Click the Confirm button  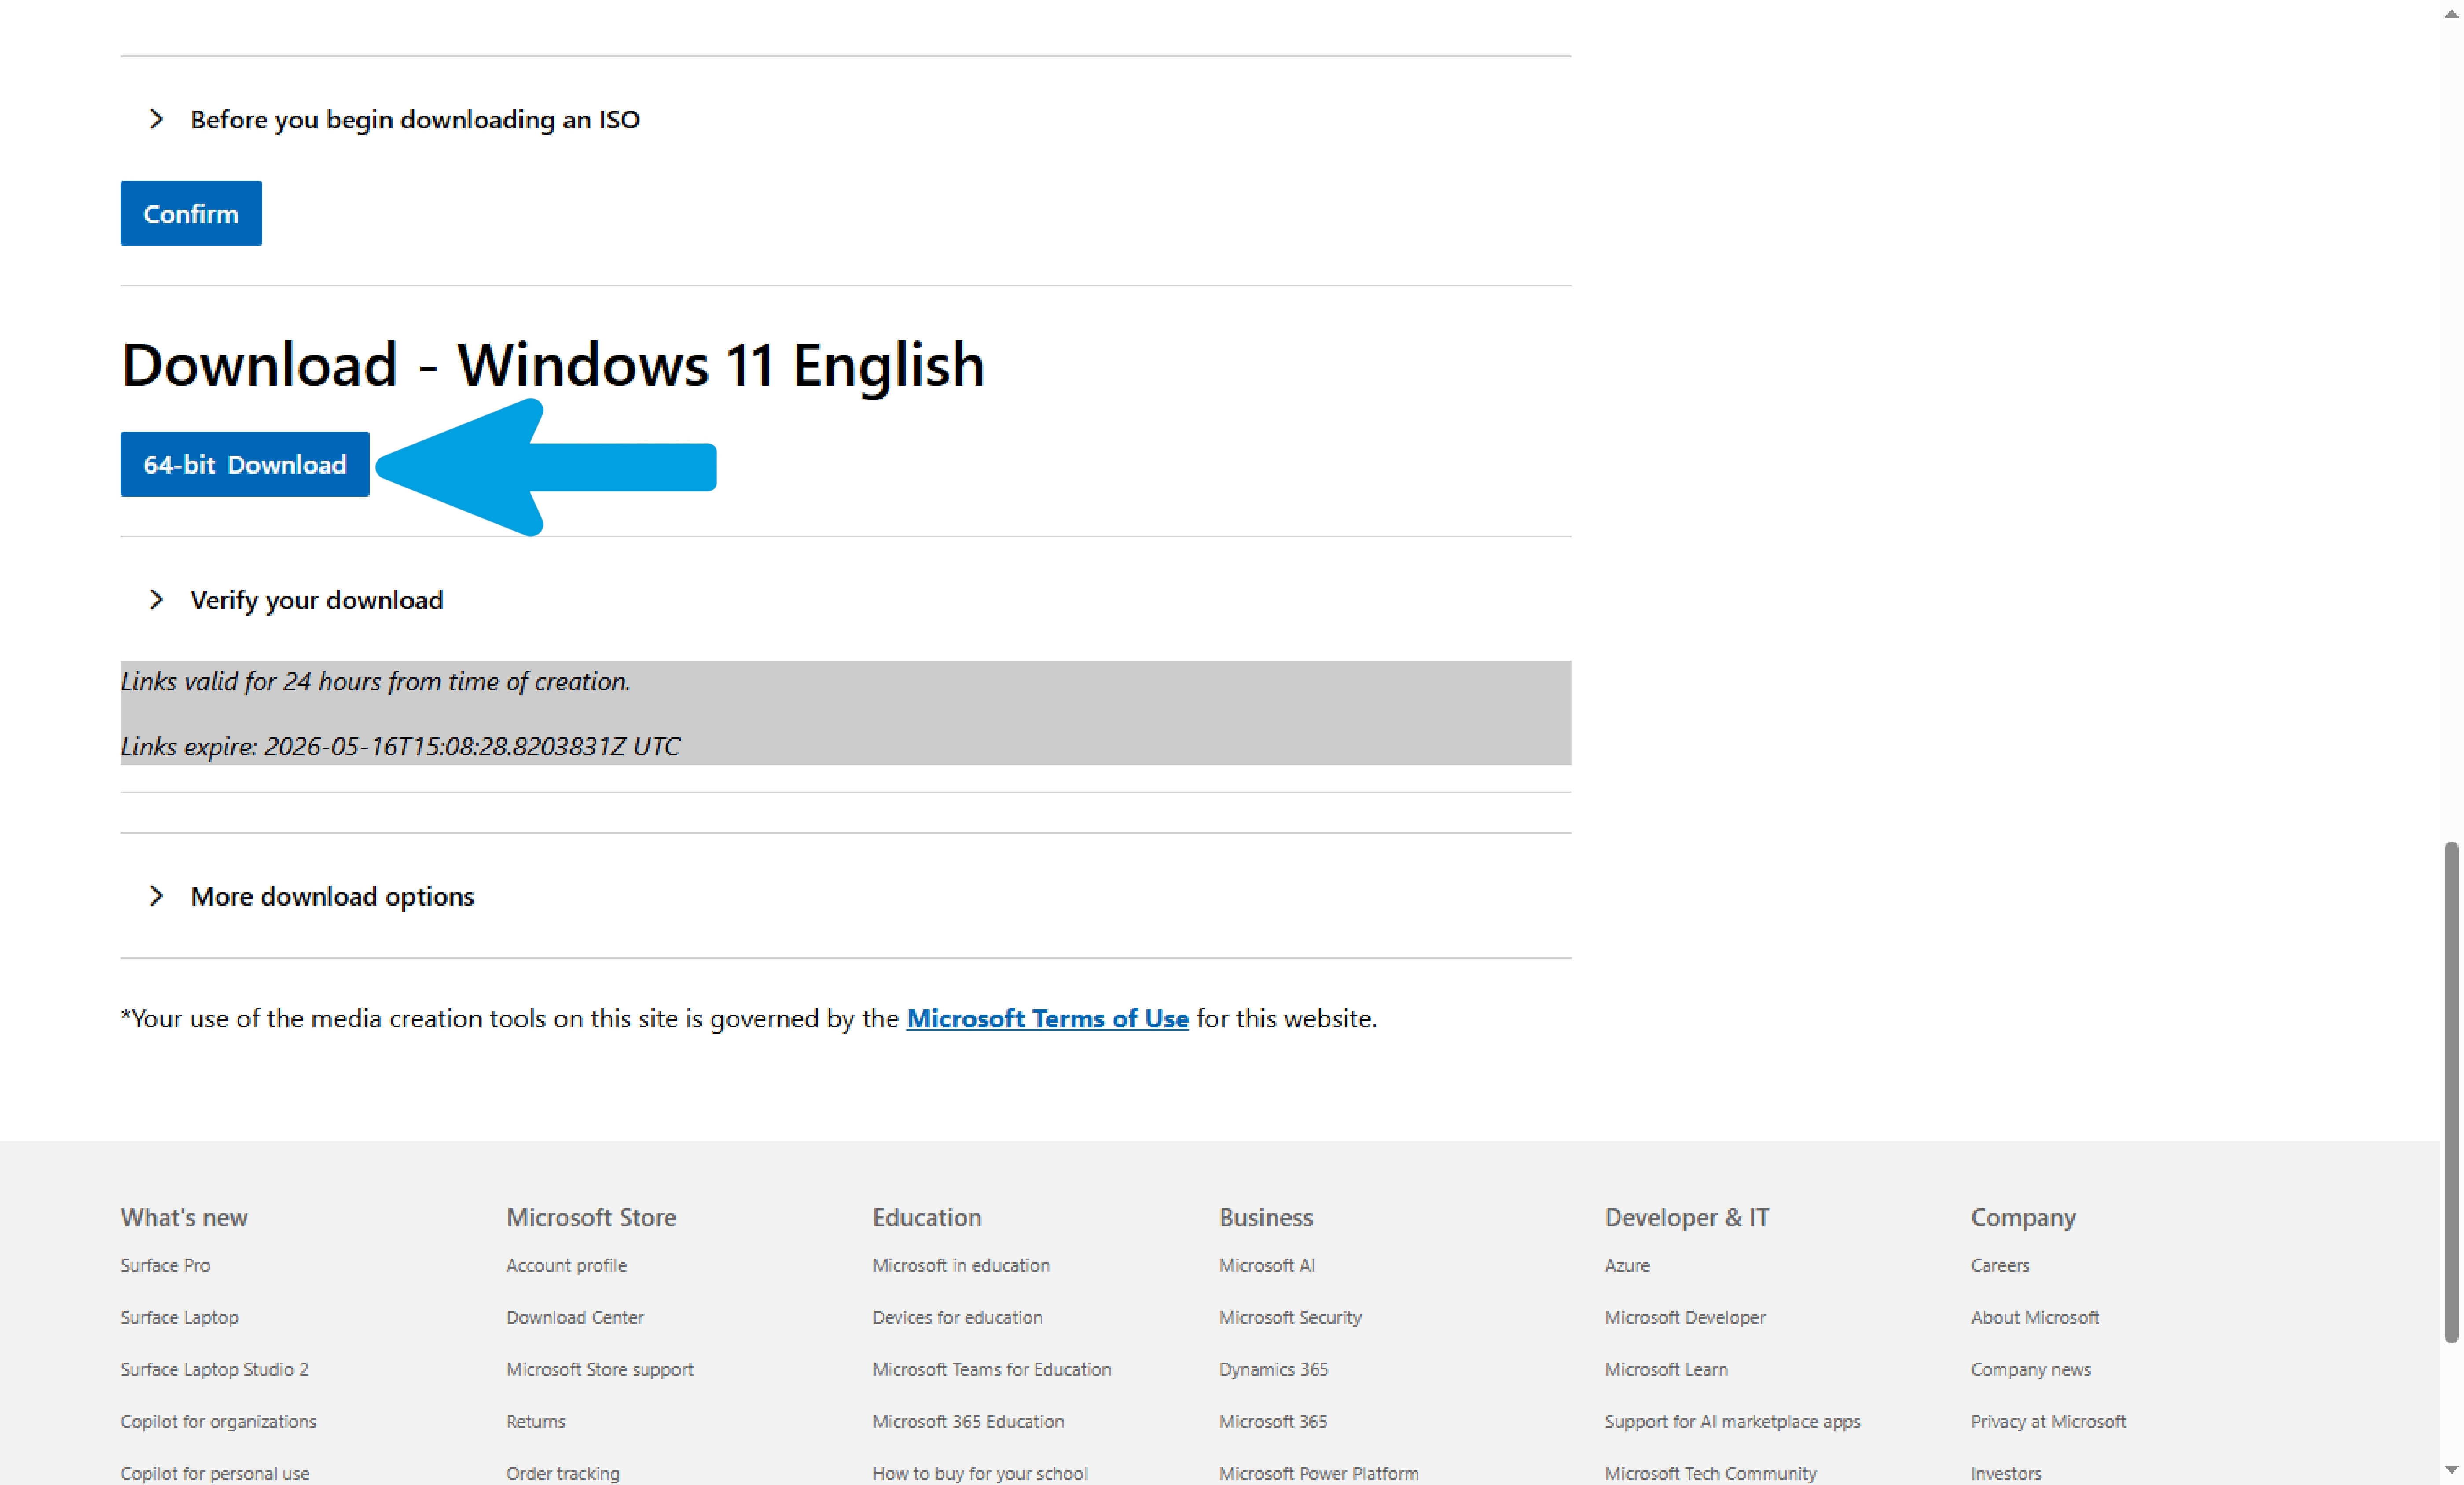191,213
